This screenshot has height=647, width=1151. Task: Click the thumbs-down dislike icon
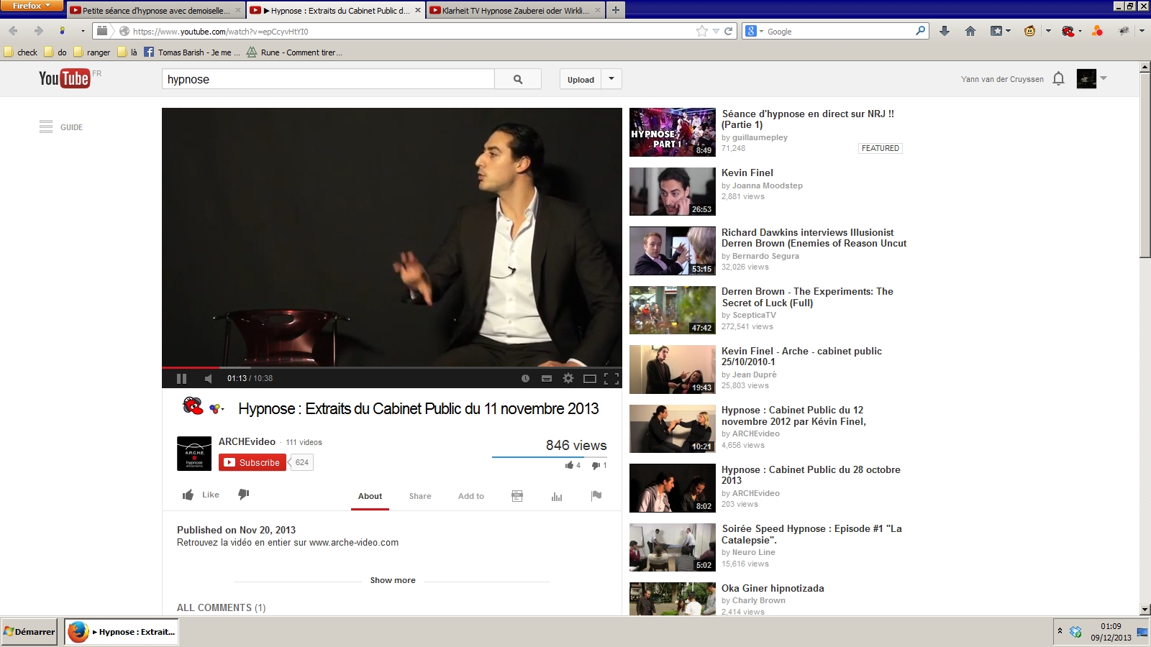click(244, 495)
